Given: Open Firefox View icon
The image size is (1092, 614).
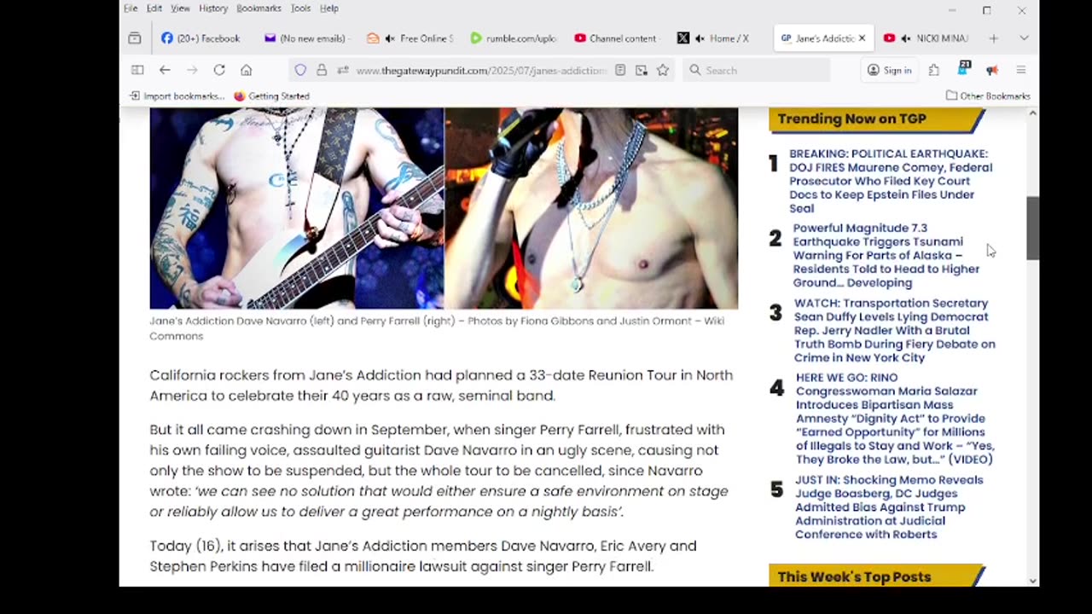Looking at the screenshot, I should 135,38.
